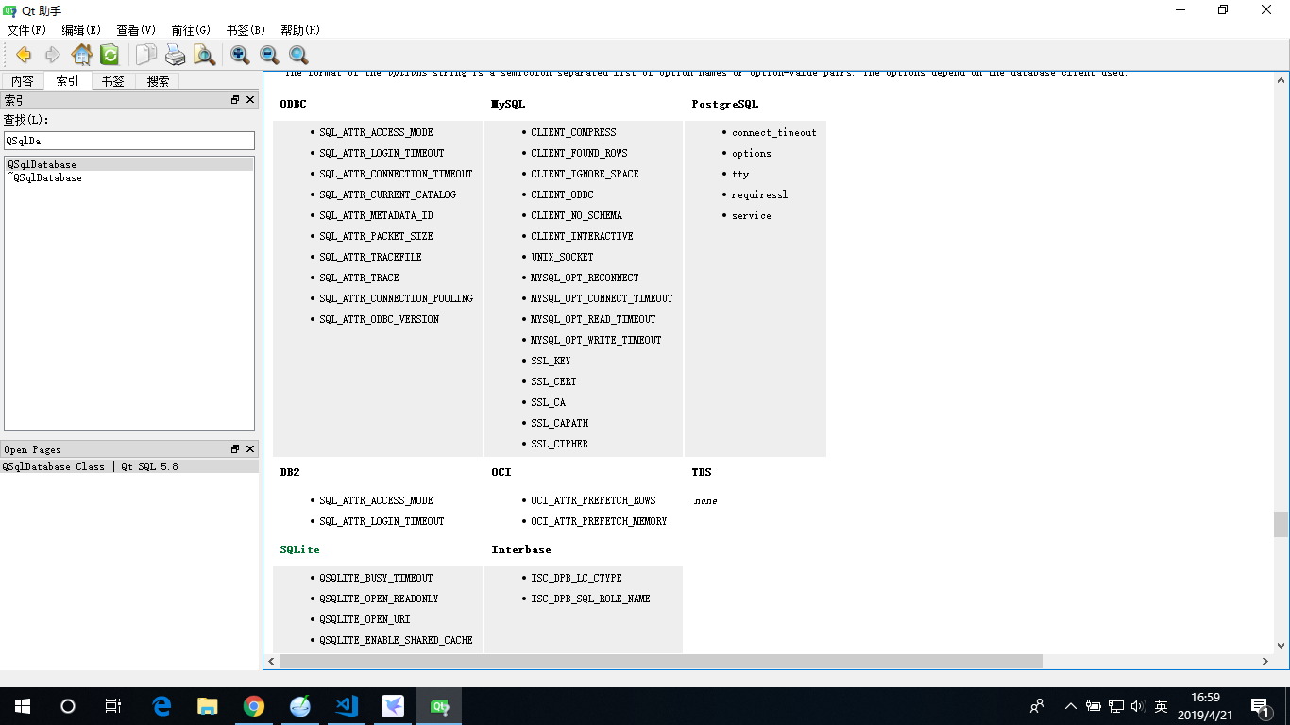Float the 索引 panel

click(233, 99)
